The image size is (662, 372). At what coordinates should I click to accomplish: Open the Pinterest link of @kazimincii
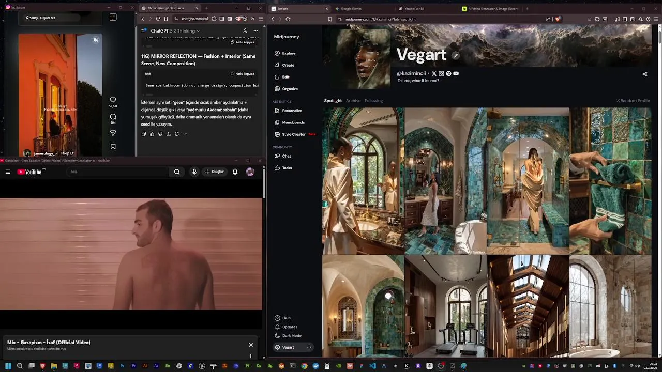[448, 74]
